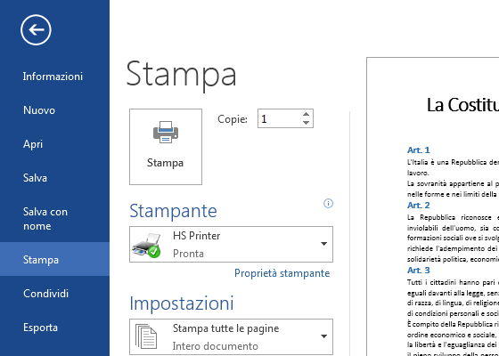This screenshot has height=356, width=499.
Task: Open the Informazioni menu item
Action: coord(53,77)
